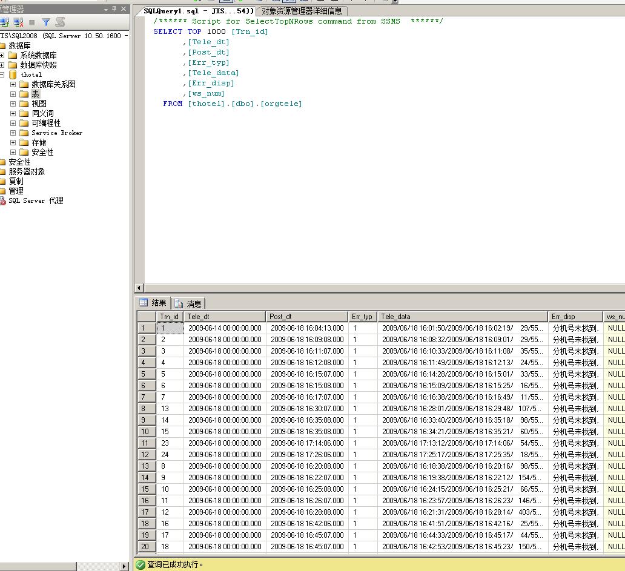
Task: Select row header 20 in results grid
Action: (x=147, y=547)
